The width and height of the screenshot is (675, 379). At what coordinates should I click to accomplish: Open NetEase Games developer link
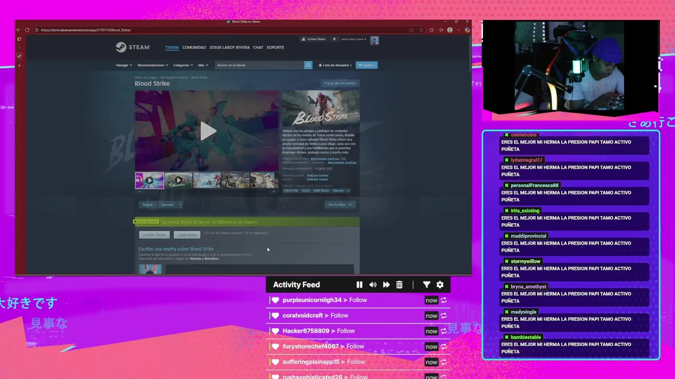[x=317, y=175]
